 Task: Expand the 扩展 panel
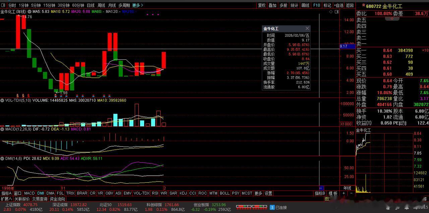pos(6,199)
